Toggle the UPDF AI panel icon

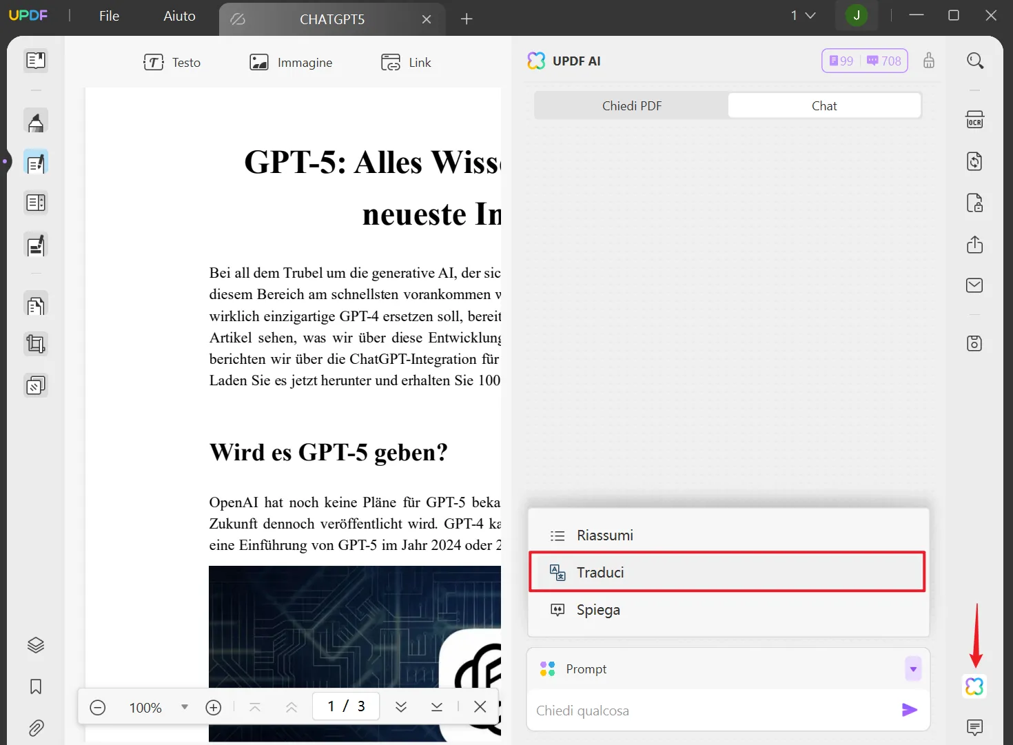pos(974,686)
